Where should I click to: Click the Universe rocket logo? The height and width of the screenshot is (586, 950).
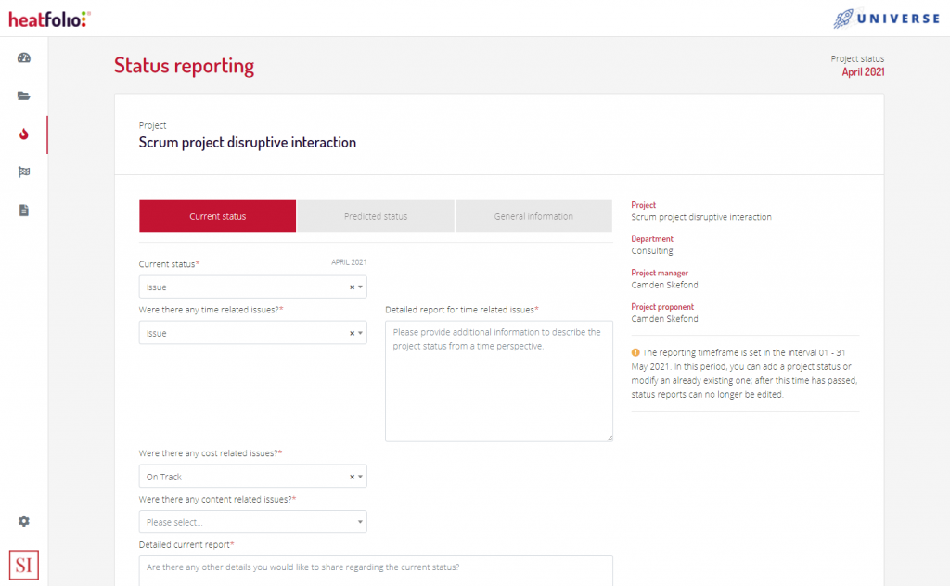tap(886, 19)
